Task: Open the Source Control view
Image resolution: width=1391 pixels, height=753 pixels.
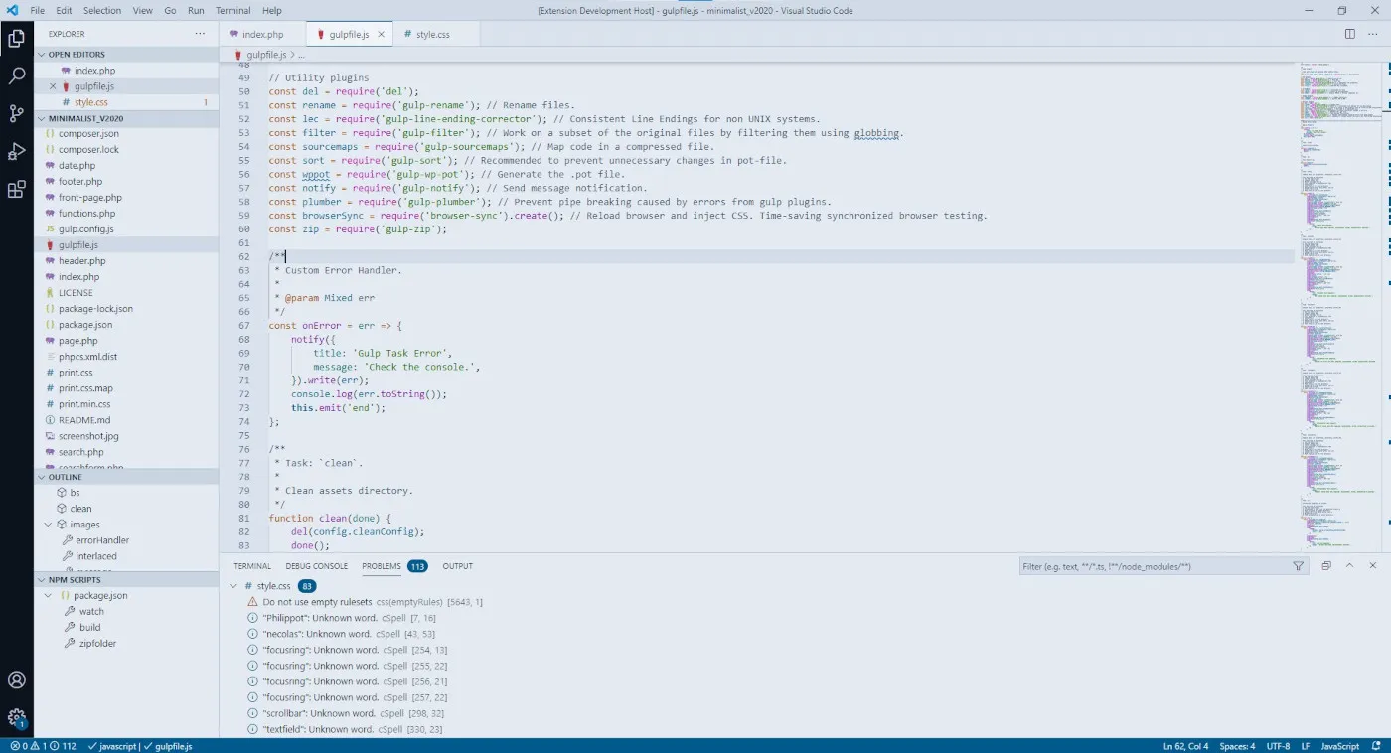Action: [17, 113]
